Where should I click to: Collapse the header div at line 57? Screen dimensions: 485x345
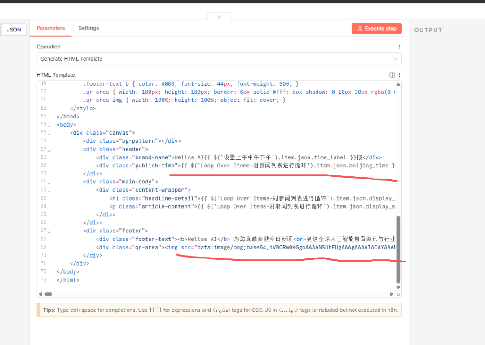tap(49, 149)
